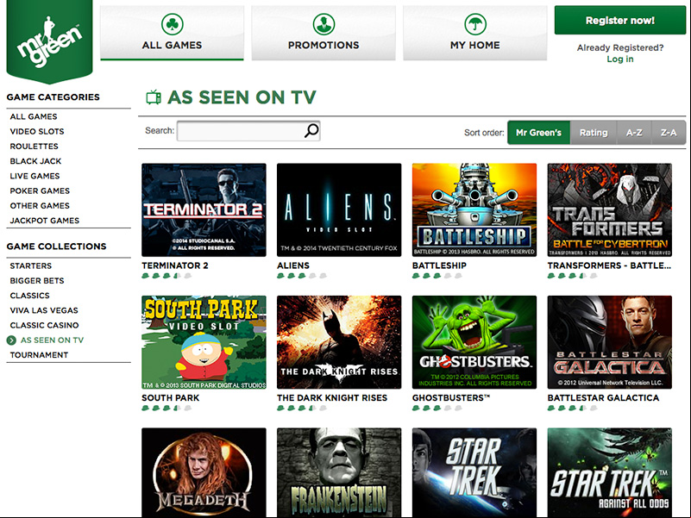The width and height of the screenshot is (691, 518).
Task: Click the hat rating under South Park
Action: point(166,408)
